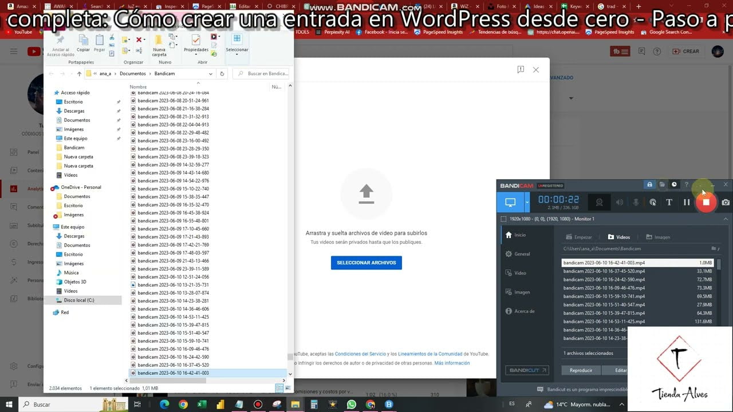Open Bandicut button in Bandicam

(x=526, y=370)
